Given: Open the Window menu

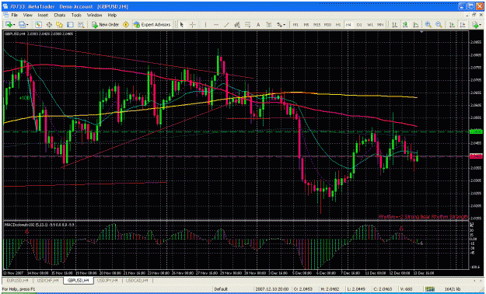Looking at the screenshot, I should click(x=95, y=15).
